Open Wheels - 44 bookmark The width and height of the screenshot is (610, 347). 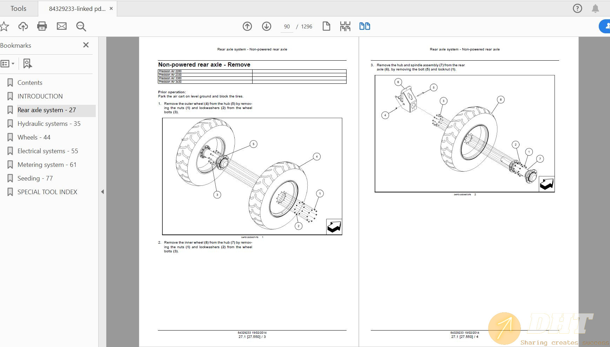click(x=34, y=137)
